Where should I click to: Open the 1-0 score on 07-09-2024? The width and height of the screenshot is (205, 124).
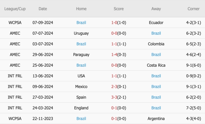[114, 22]
